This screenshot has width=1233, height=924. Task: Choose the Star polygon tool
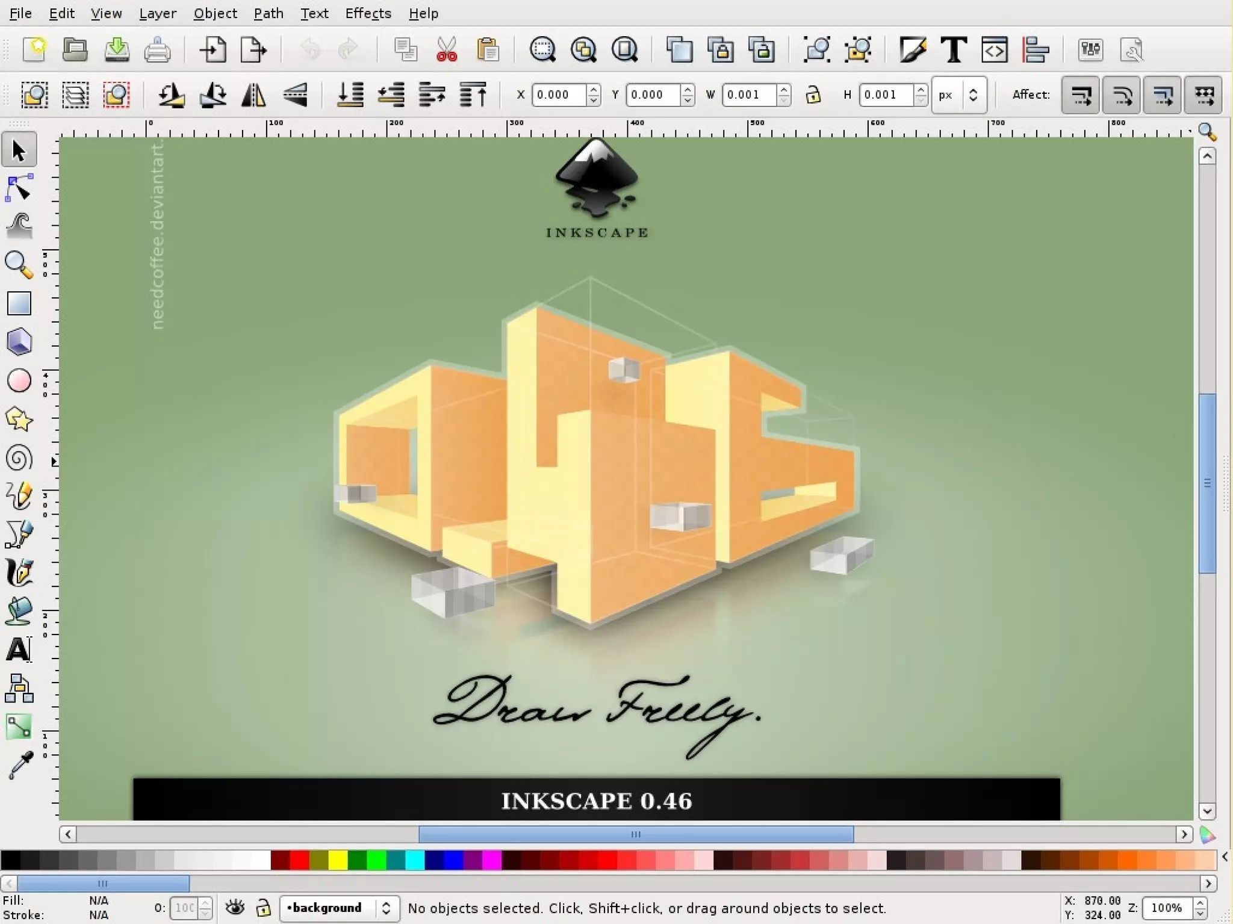[19, 420]
